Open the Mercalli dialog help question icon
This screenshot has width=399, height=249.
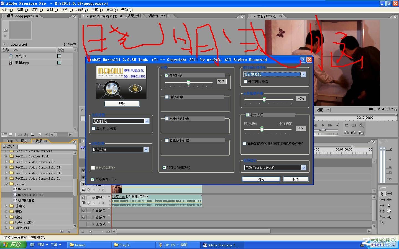point(303,59)
